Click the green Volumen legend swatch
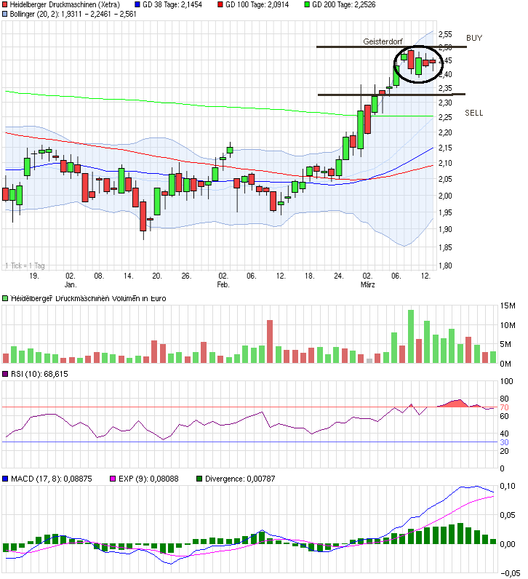528x579 pixels. pos(5,298)
